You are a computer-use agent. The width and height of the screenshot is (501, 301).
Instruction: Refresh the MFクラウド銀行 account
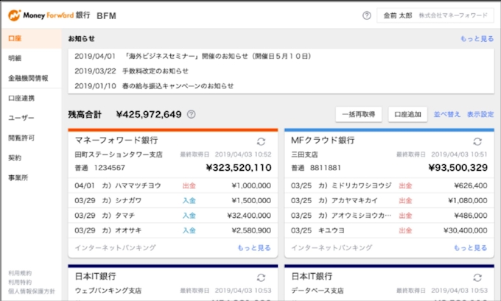click(x=477, y=141)
